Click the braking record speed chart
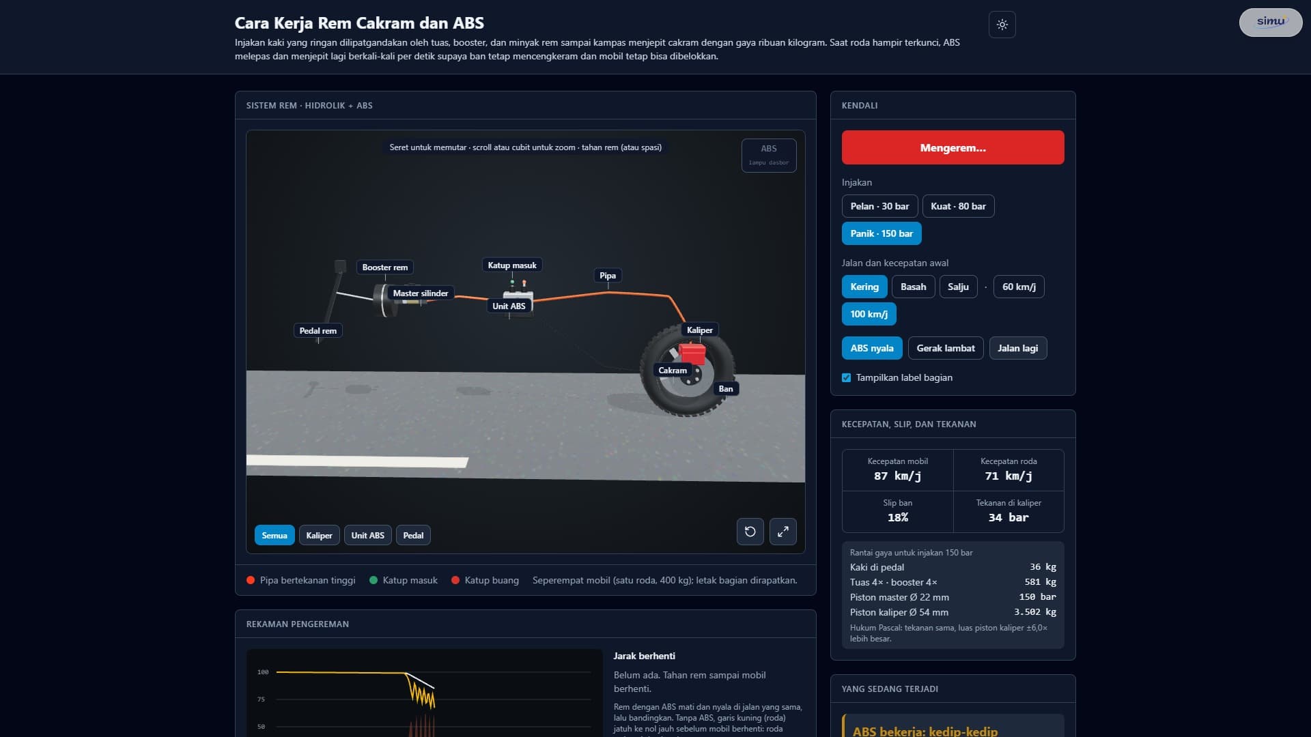This screenshot has height=737, width=1311. pos(424,693)
